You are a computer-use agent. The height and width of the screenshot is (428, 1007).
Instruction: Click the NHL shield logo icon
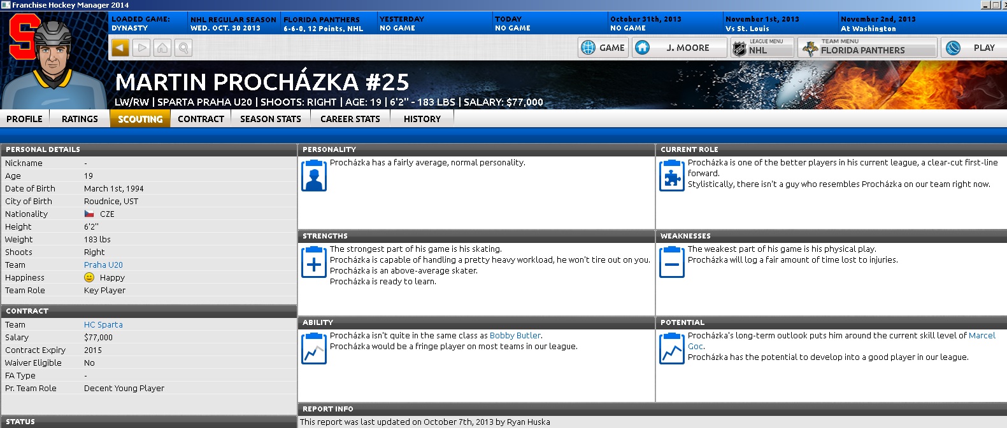(739, 49)
